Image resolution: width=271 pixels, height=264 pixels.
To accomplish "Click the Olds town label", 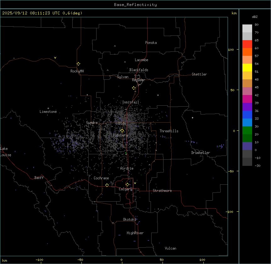I will point(122,124).
